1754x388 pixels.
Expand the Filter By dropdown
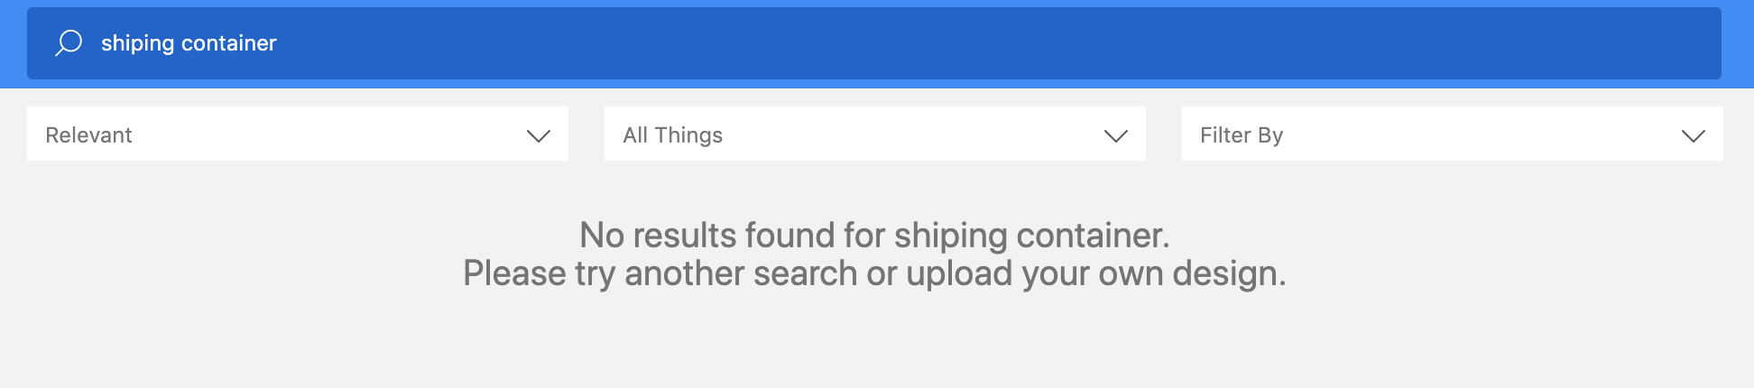(1453, 134)
